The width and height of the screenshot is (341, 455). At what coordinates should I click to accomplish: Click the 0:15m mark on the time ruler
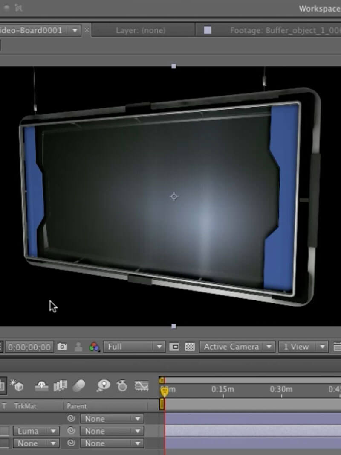(x=223, y=389)
